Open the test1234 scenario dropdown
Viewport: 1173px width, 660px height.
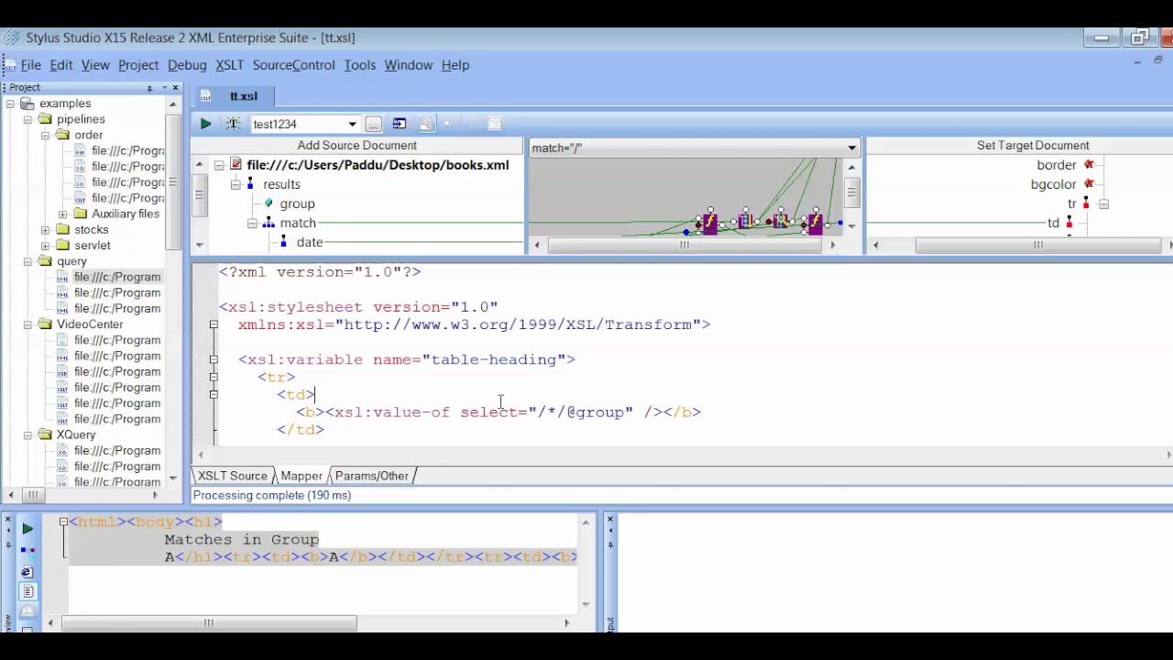pos(352,124)
